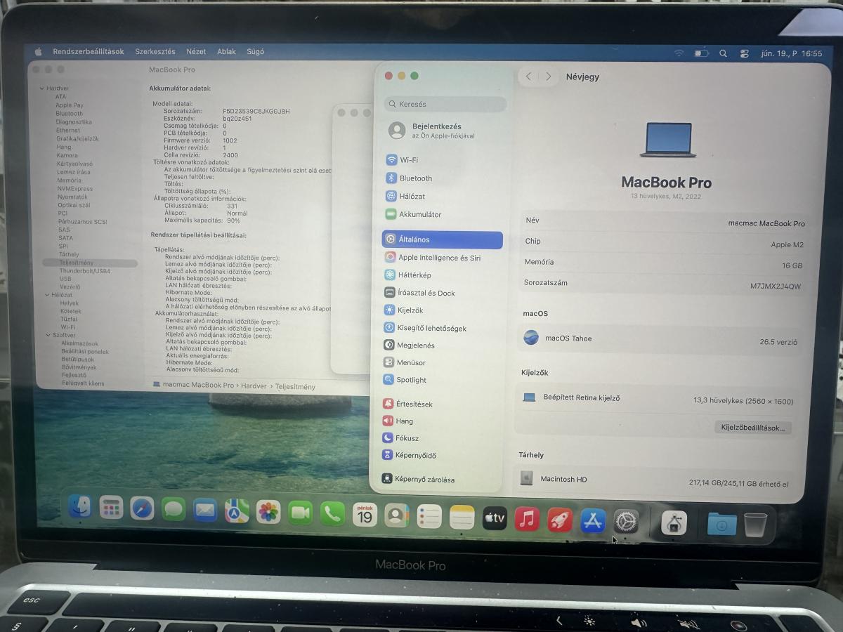This screenshot has height=632, width=843.
Task: Go back with the left chevron beside Névjegy
Action: coord(528,77)
